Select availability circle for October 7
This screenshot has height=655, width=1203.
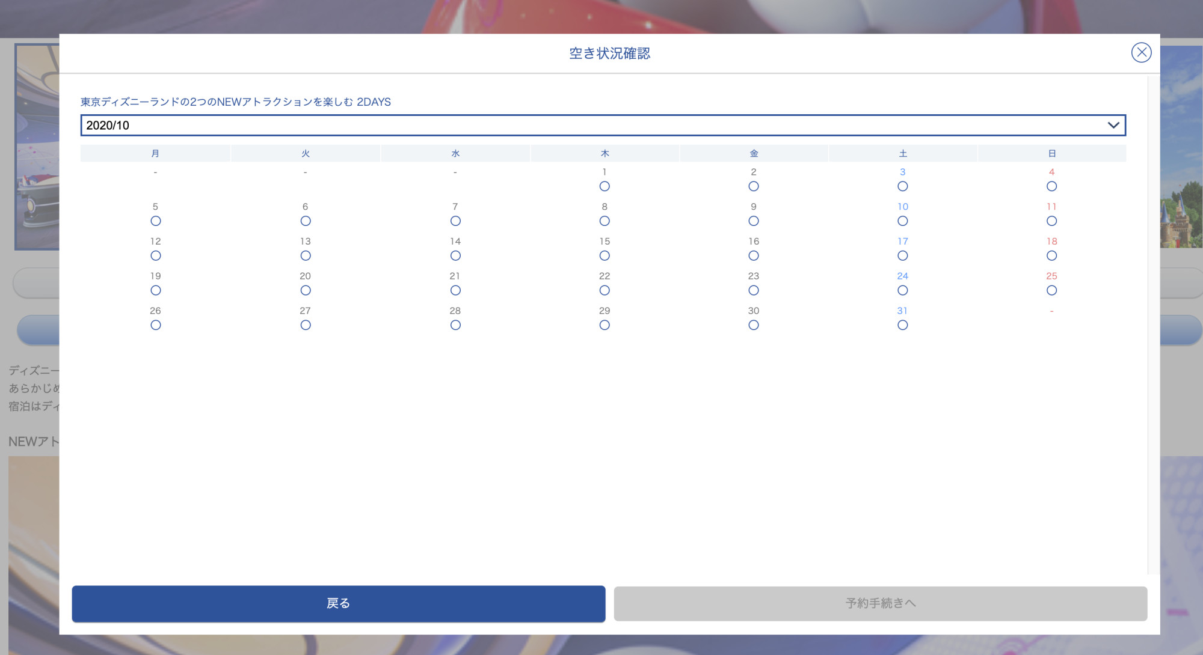(455, 221)
